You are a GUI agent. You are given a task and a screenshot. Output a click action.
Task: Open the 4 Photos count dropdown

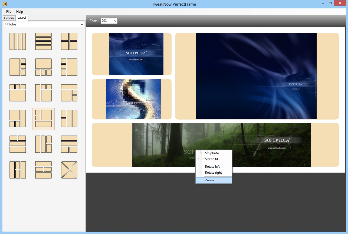point(44,24)
